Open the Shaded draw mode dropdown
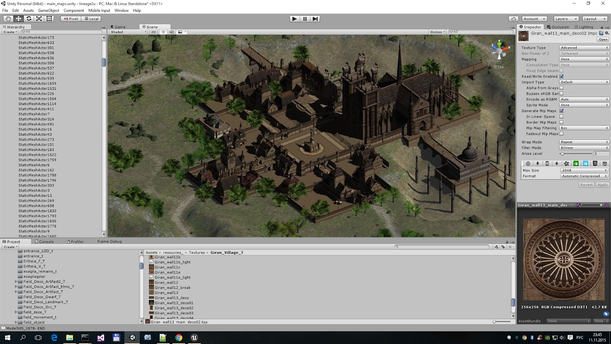The image size is (611, 344). pos(126,32)
